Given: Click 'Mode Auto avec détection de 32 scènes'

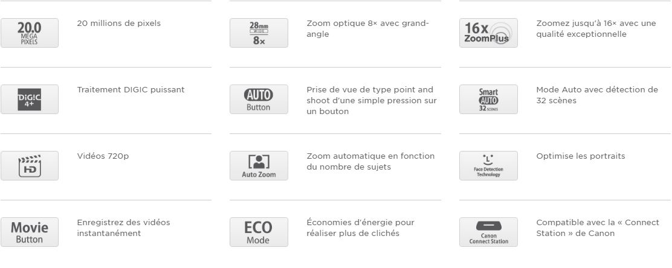Looking at the screenshot, I should click(x=596, y=95).
